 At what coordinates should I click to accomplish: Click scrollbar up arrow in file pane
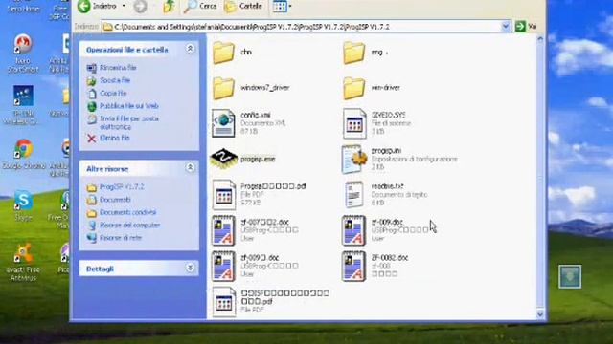pyautogui.click(x=540, y=39)
